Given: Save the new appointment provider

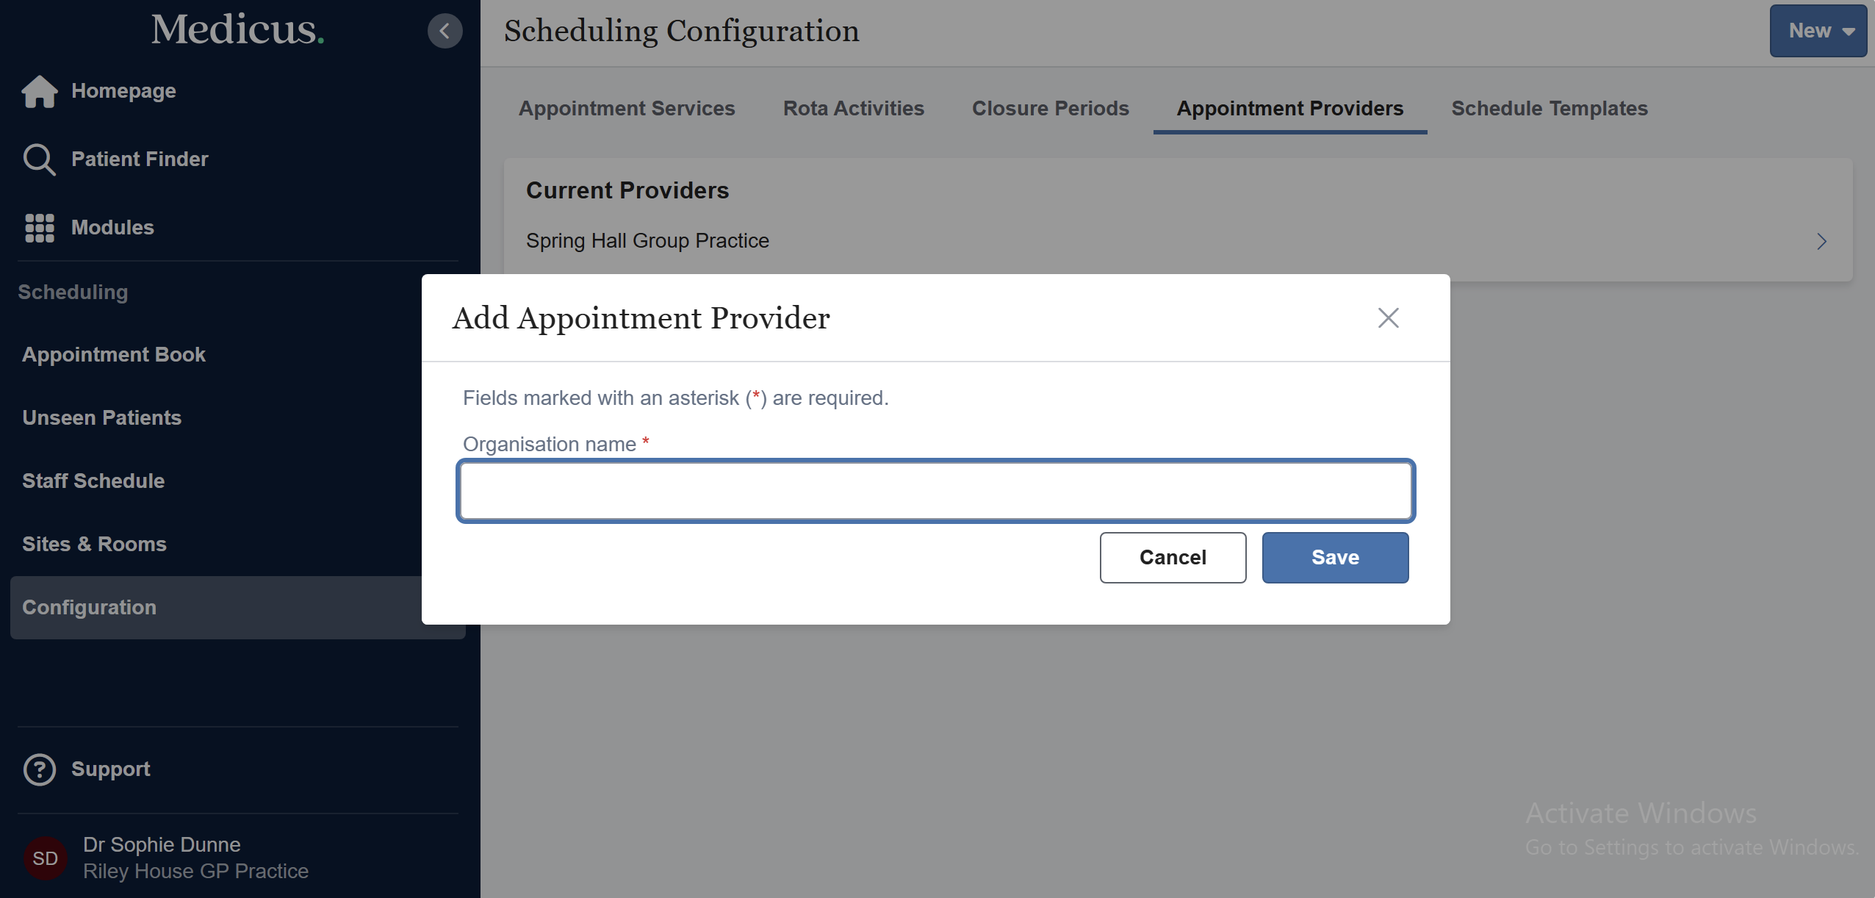Looking at the screenshot, I should (1334, 557).
